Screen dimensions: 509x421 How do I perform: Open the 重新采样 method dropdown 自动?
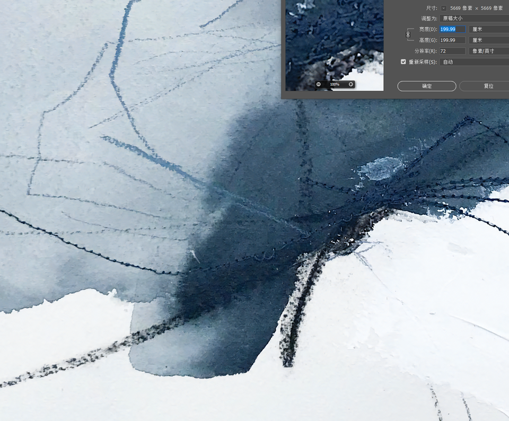[x=474, y=62]
